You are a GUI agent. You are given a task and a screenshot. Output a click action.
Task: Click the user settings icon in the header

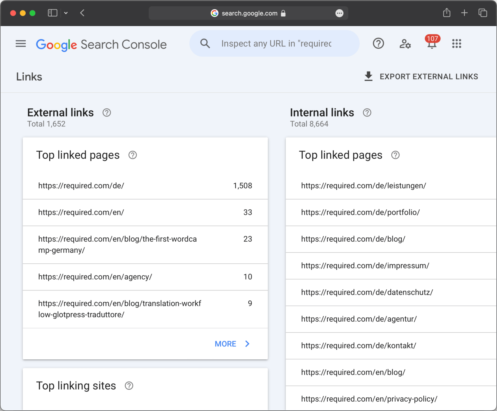(405, 44)
